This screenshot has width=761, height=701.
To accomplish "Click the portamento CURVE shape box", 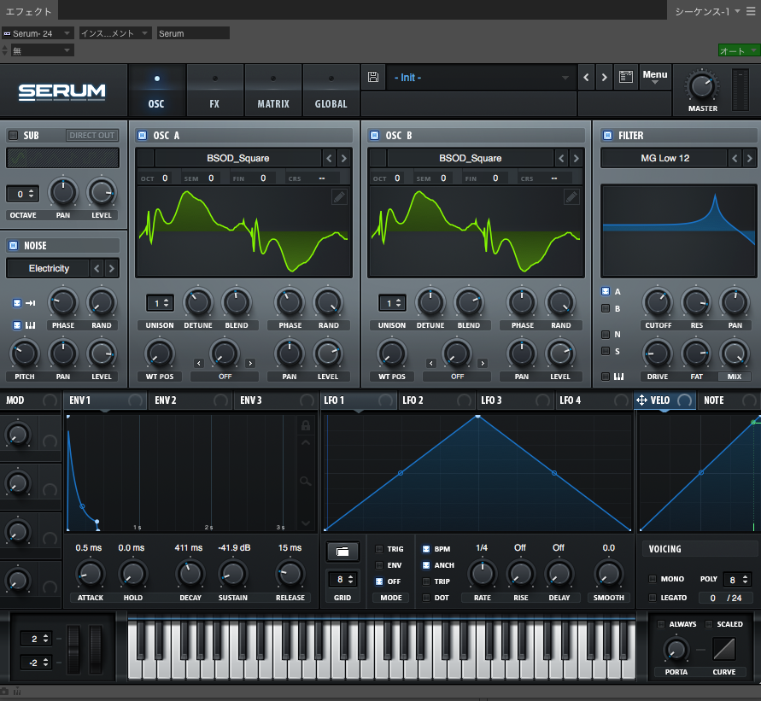I will click(x=723, y=649).
